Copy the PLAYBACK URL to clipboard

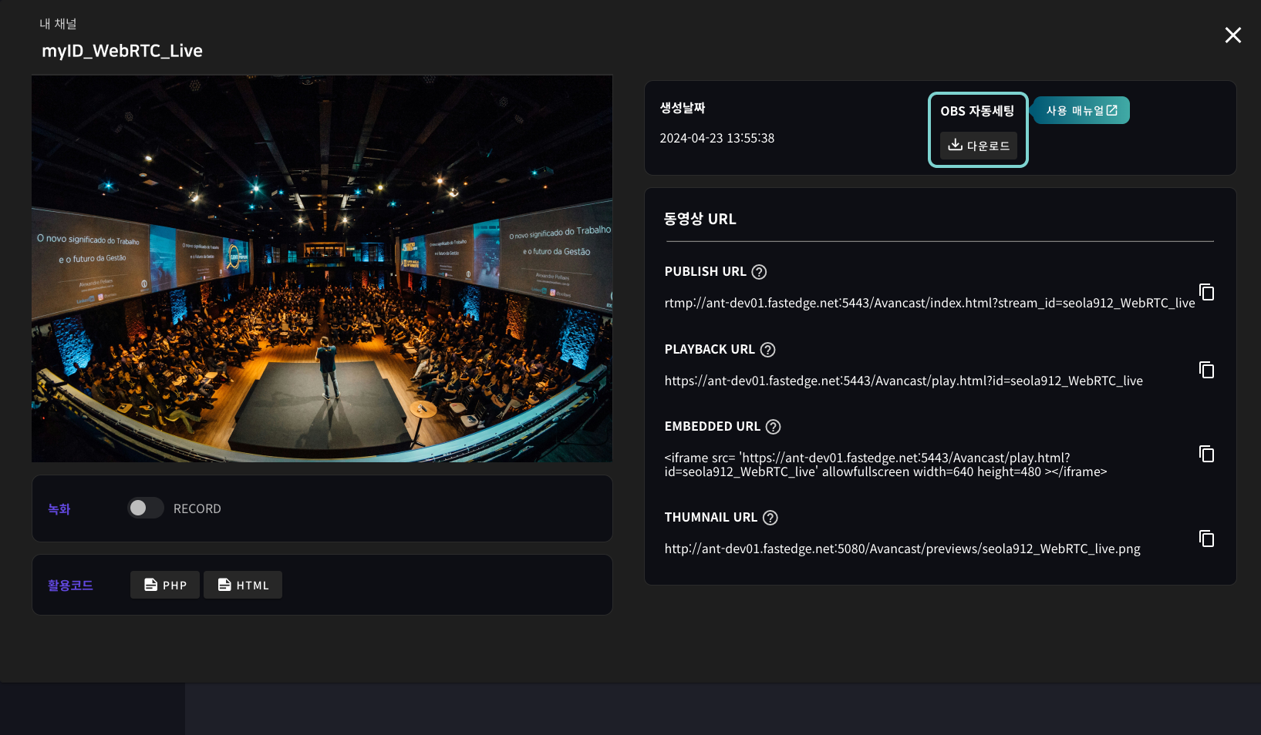pyautogui.click(x=1206, y=371)
